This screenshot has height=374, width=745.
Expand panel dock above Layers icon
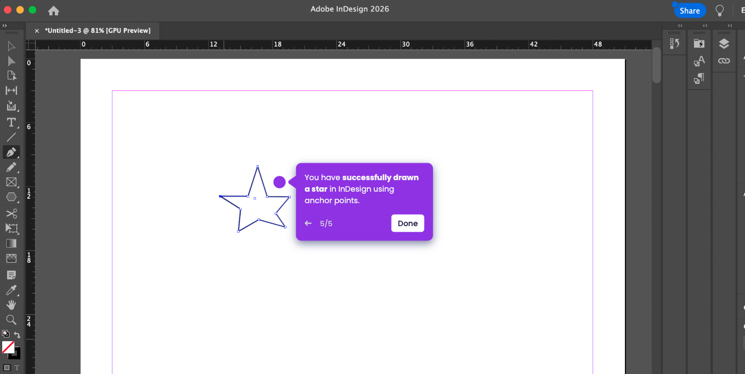pos(730,26)
